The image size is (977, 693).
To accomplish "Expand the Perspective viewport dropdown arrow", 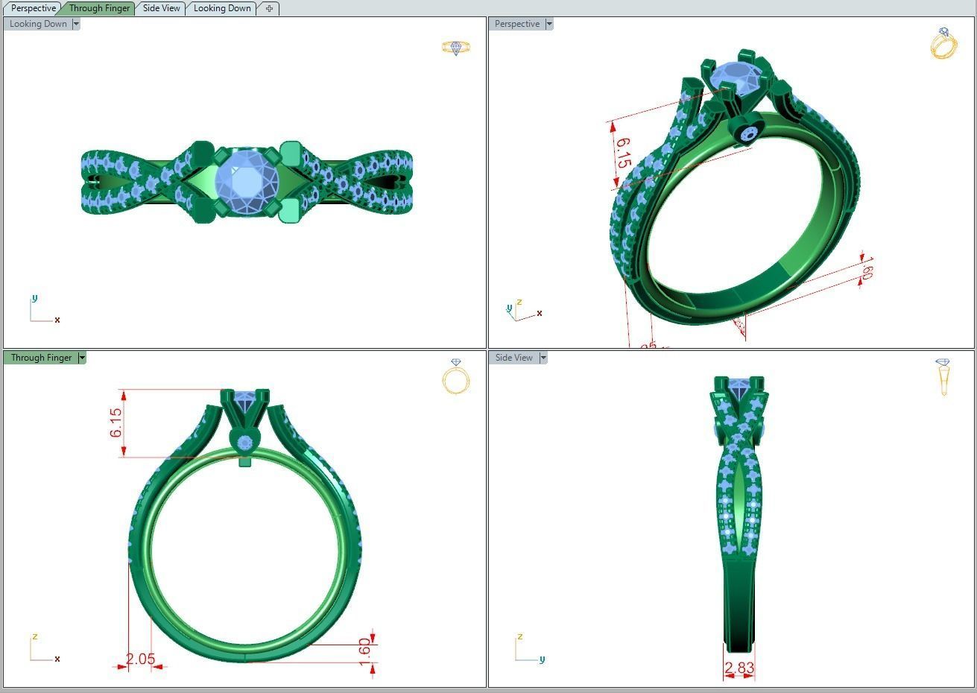I will tap(549, 24).
